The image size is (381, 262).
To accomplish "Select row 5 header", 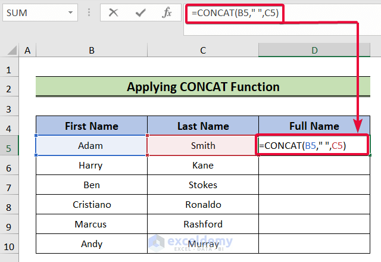I will point(9,146).
